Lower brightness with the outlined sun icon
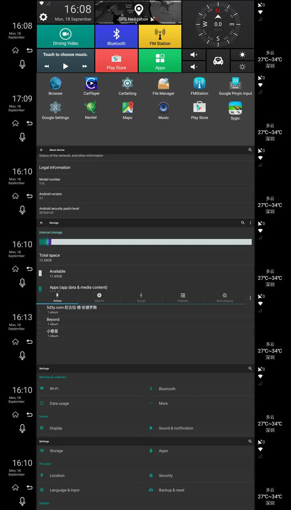The width and height of the screenshot is (291, 510). pos(242,67)
